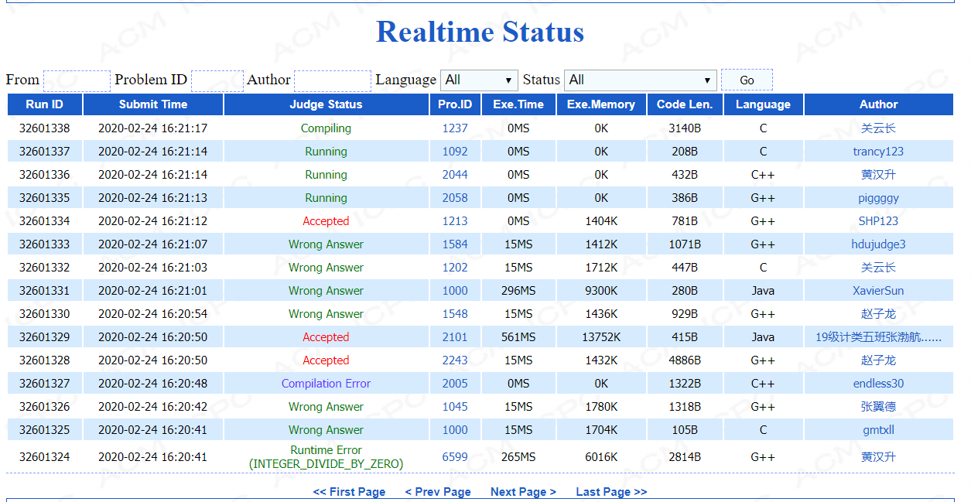
Task: Click the Runtime Error INTEGER_DIVIDE_BY_ZERO status
Action: [326, 457]
